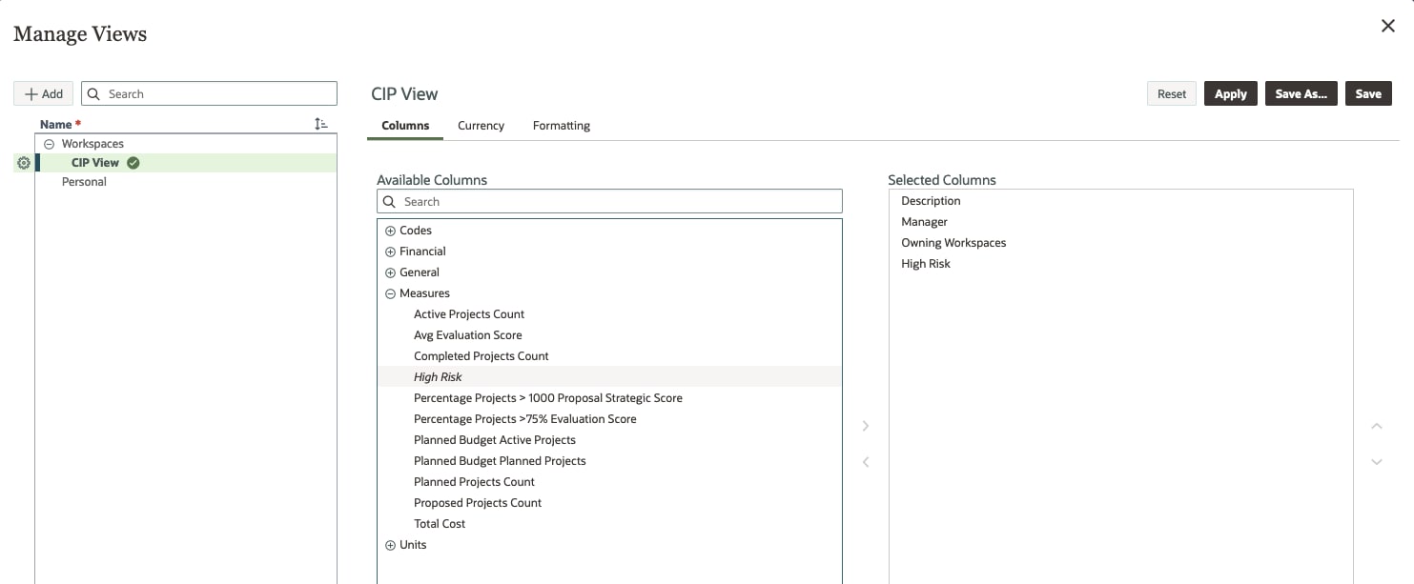
Task: Open the Formatting tab
Action: pos(561,126)
